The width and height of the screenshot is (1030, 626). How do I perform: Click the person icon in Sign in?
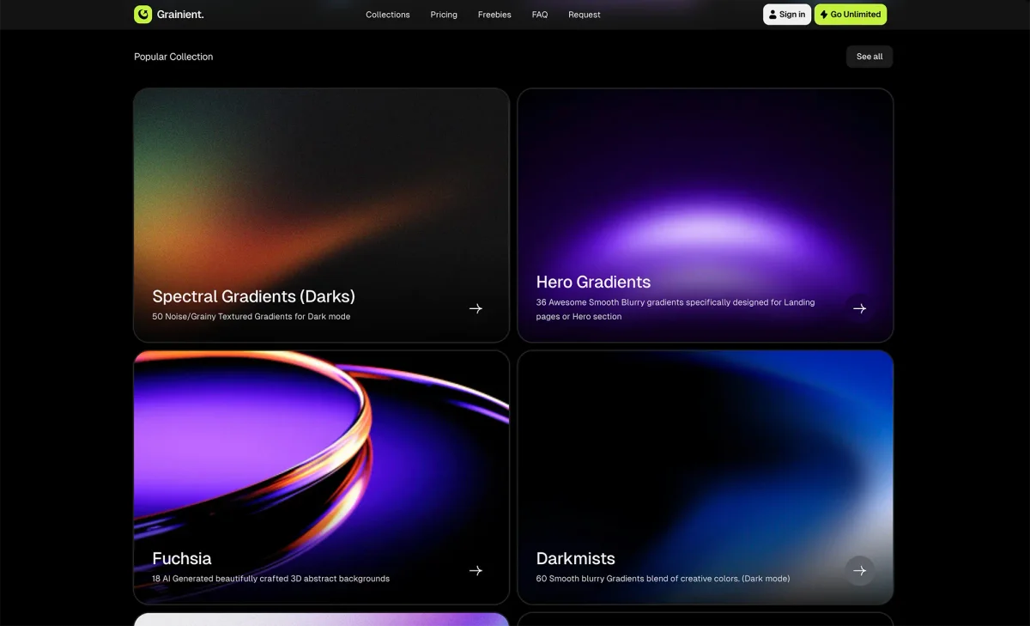[x=772, y=15]
